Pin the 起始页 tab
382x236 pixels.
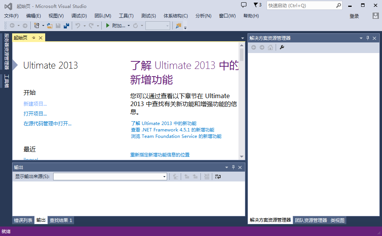[x=34, y=38]
